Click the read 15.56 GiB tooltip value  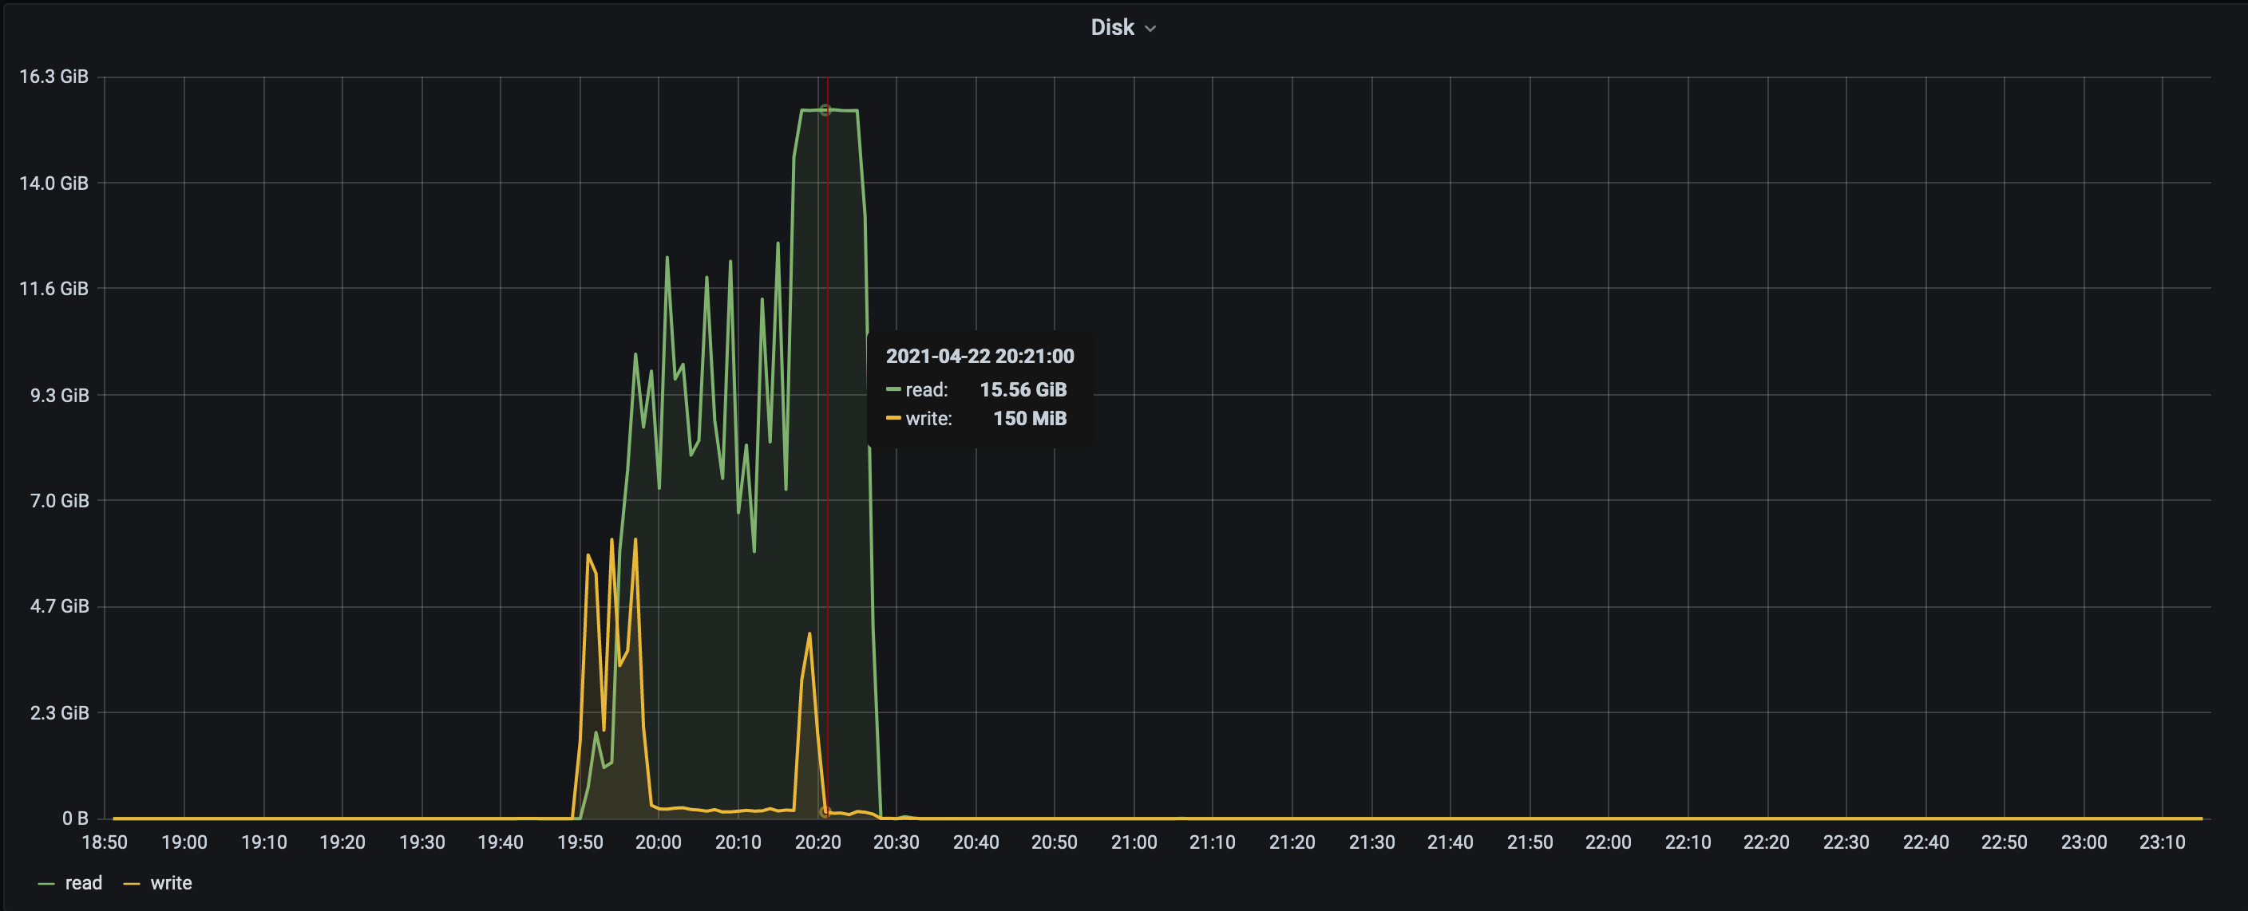[x=1023, y=389]
